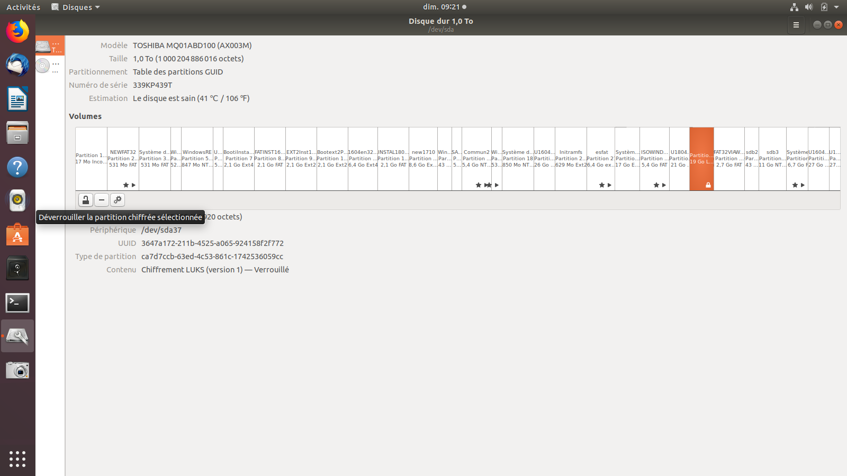Open Terminal from the dock
This screenshot has height=476, width=847.
17,303
